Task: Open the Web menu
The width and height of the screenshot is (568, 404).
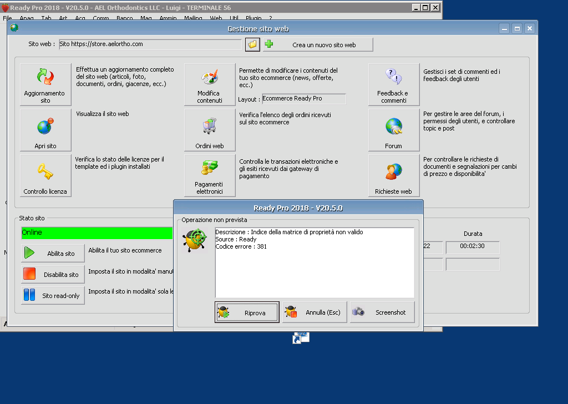Action: (216, 18)
